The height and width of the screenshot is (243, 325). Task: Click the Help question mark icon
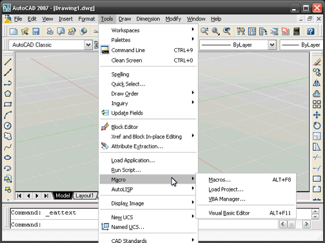(x=311, y=32)
